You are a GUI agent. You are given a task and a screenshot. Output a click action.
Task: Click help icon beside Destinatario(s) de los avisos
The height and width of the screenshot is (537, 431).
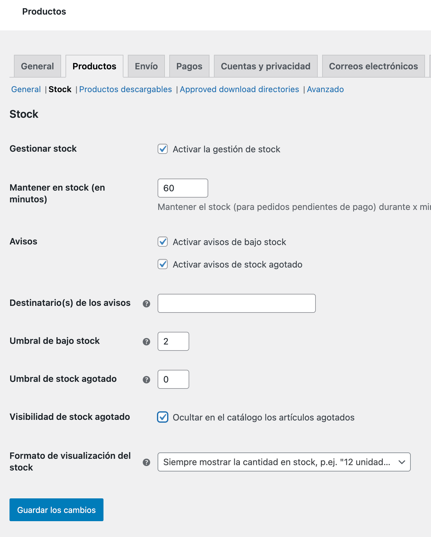(146, 304)
